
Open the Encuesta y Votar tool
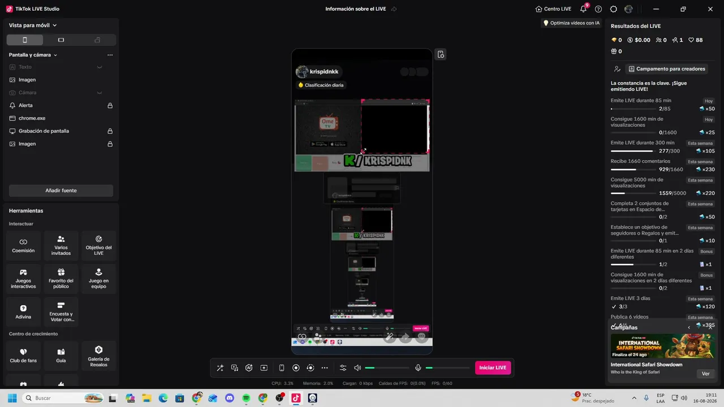point(61,313)
